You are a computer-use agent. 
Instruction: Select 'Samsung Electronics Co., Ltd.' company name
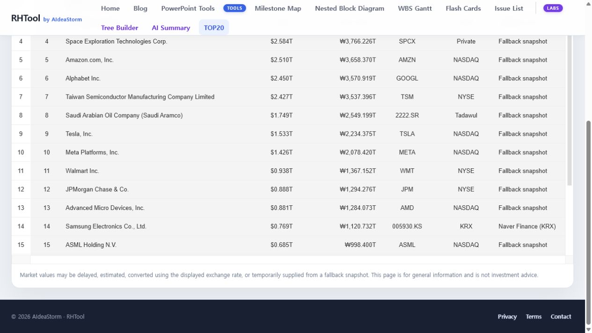click(106, 226)
